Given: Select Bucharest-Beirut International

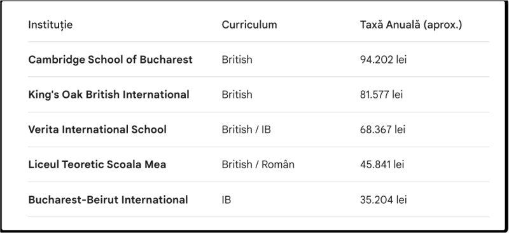Looking at the screenshot, I should click(x=108, y=199).
